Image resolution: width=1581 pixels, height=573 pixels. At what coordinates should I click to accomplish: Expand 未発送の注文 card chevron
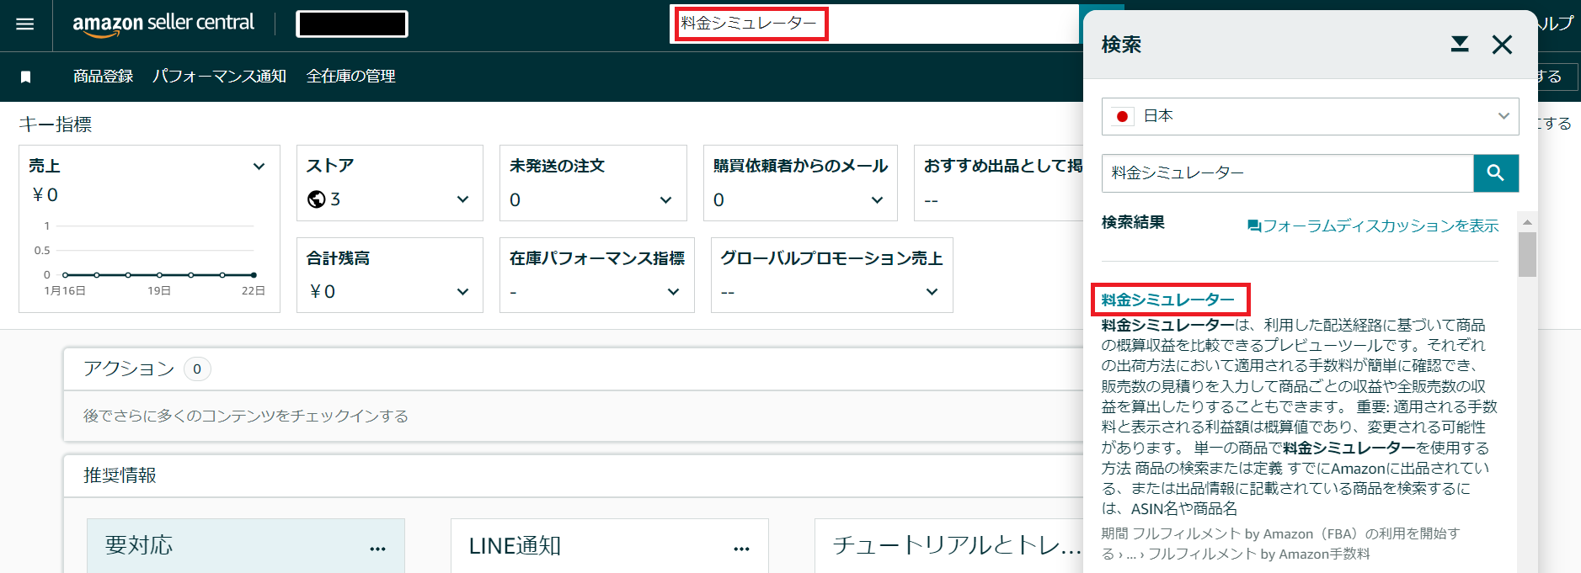tap(666, 200)
